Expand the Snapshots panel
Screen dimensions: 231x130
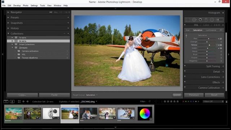click(8, 23)
